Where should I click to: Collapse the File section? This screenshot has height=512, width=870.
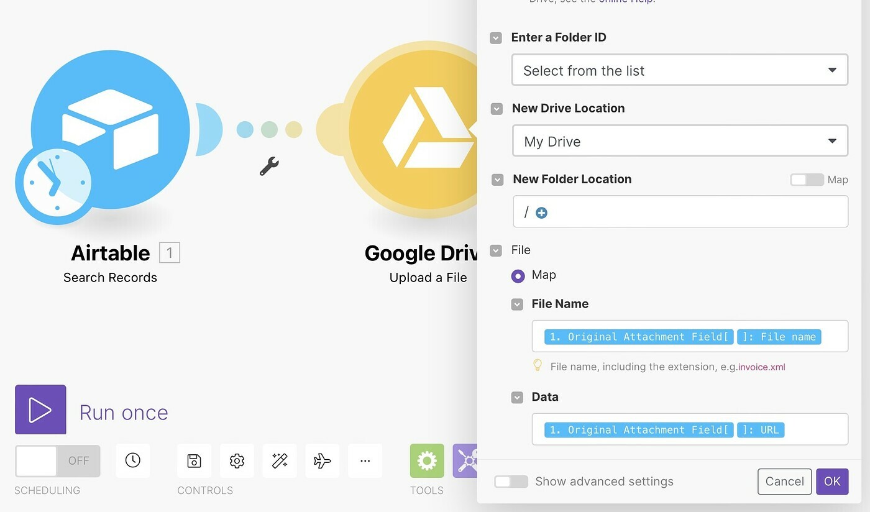(496, 250)
